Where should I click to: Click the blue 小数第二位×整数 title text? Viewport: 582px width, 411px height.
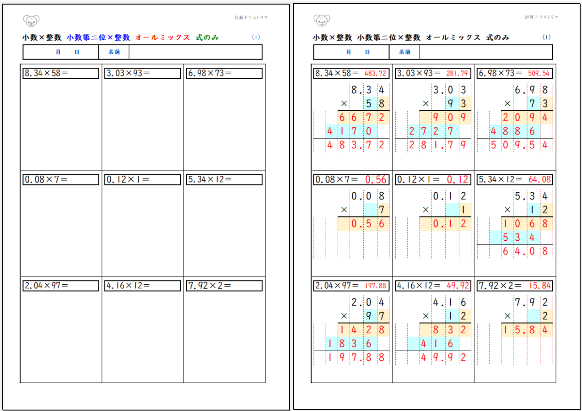point(98,38)
